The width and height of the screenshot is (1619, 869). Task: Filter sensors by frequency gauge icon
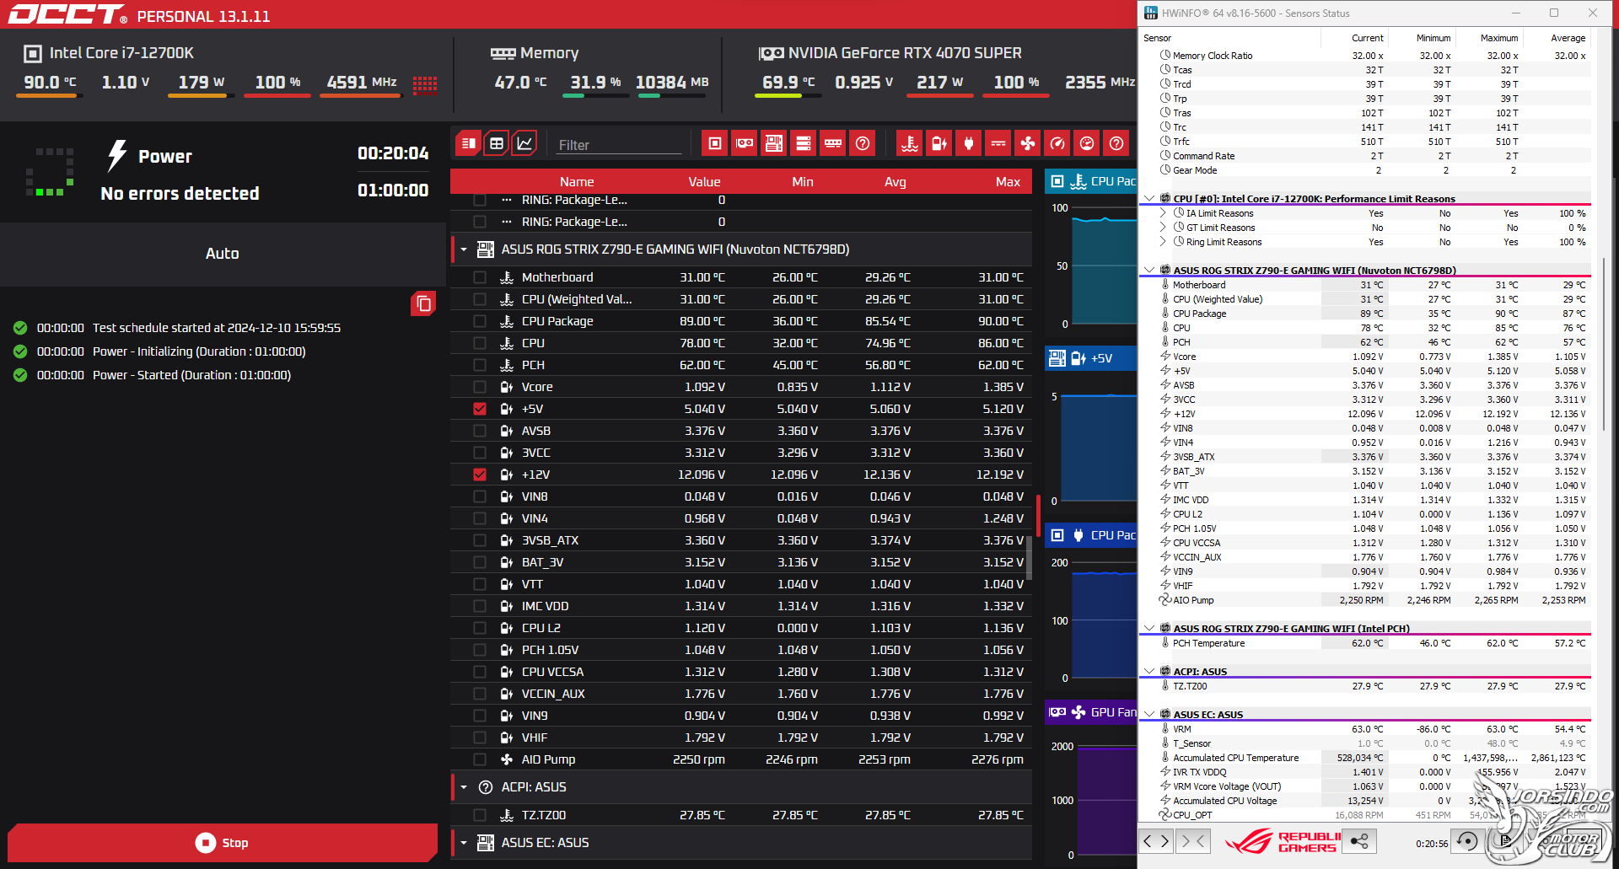(x=1057, y=143)
